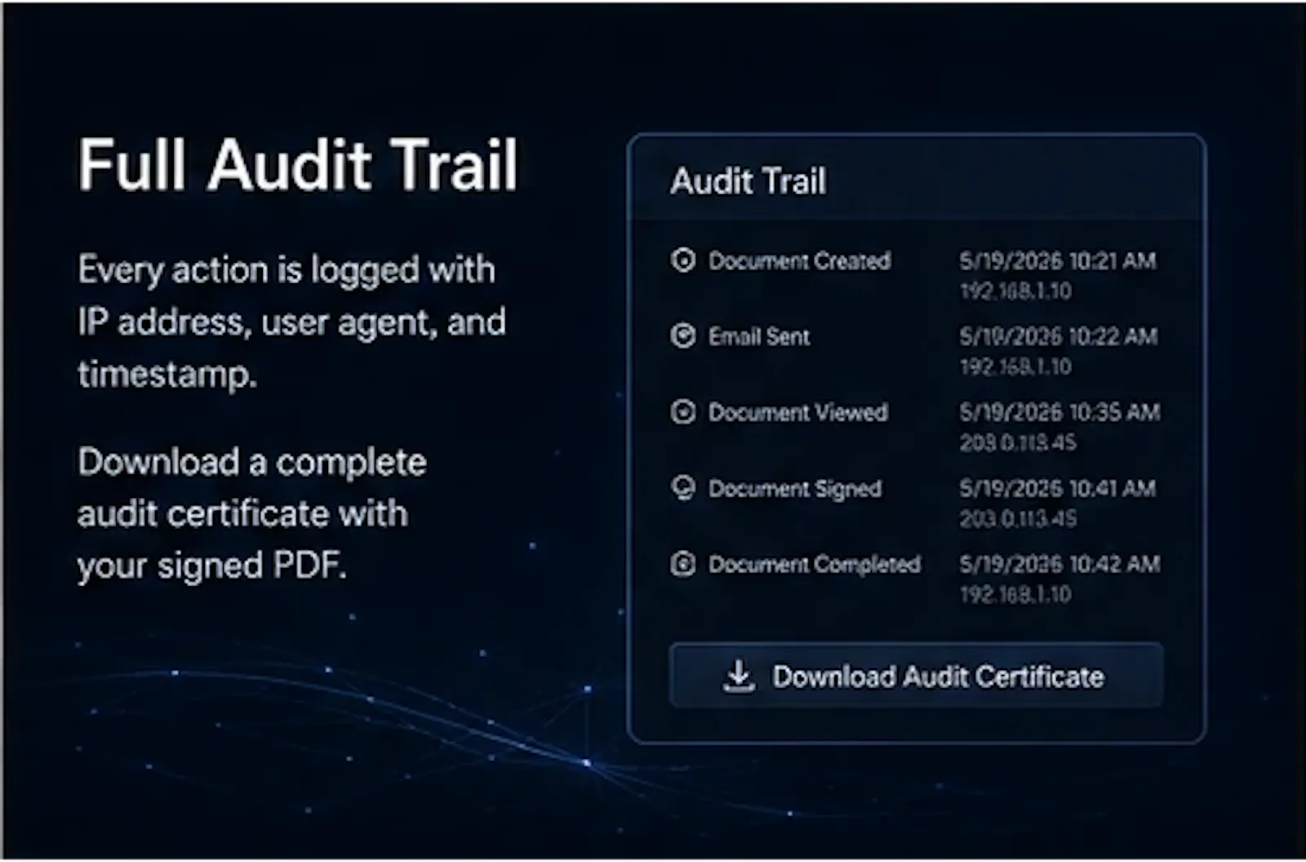Click the IP address under Document Signed timestamp
Image resolution: width=1306 pixels, height=862 pixels.
[x=1018, y=518]
